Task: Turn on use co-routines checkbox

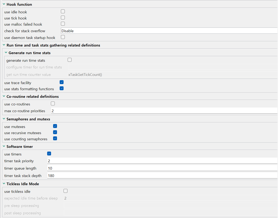Action: pos(53,104)
